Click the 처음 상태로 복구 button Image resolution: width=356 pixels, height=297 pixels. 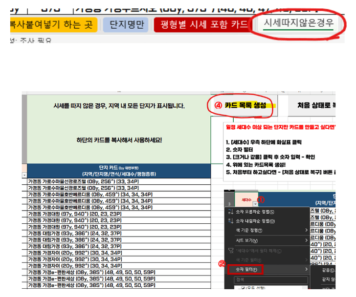[x=311, y=105]
